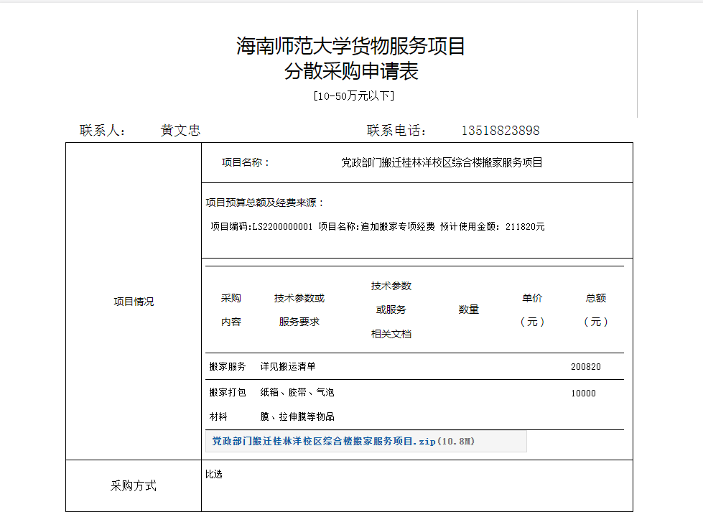The height and width of the screenshot is (512, 703).
Task: Click the 项目预算总额及经费来源 heading
Action: point(265,203)
